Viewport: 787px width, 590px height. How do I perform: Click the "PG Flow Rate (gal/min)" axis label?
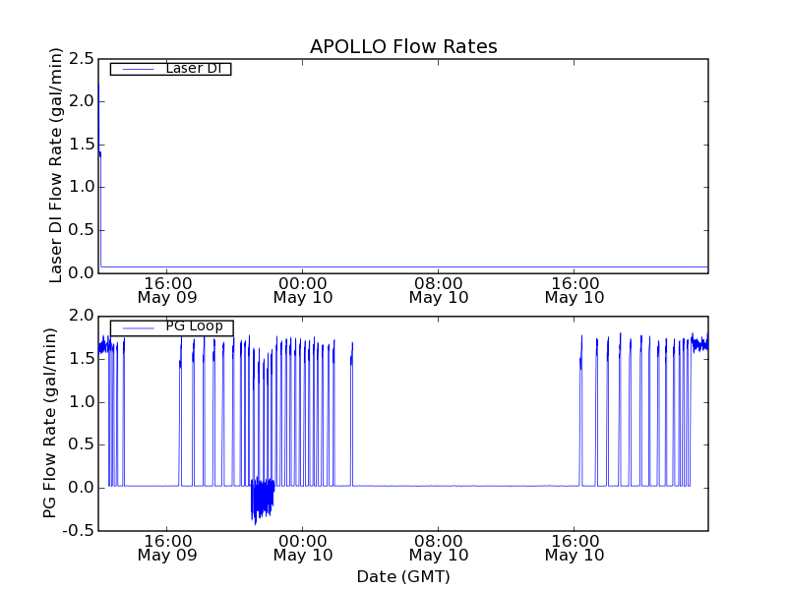point(50,423)
